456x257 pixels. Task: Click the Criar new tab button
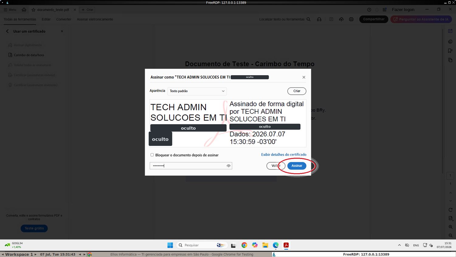tap(87, 10)
